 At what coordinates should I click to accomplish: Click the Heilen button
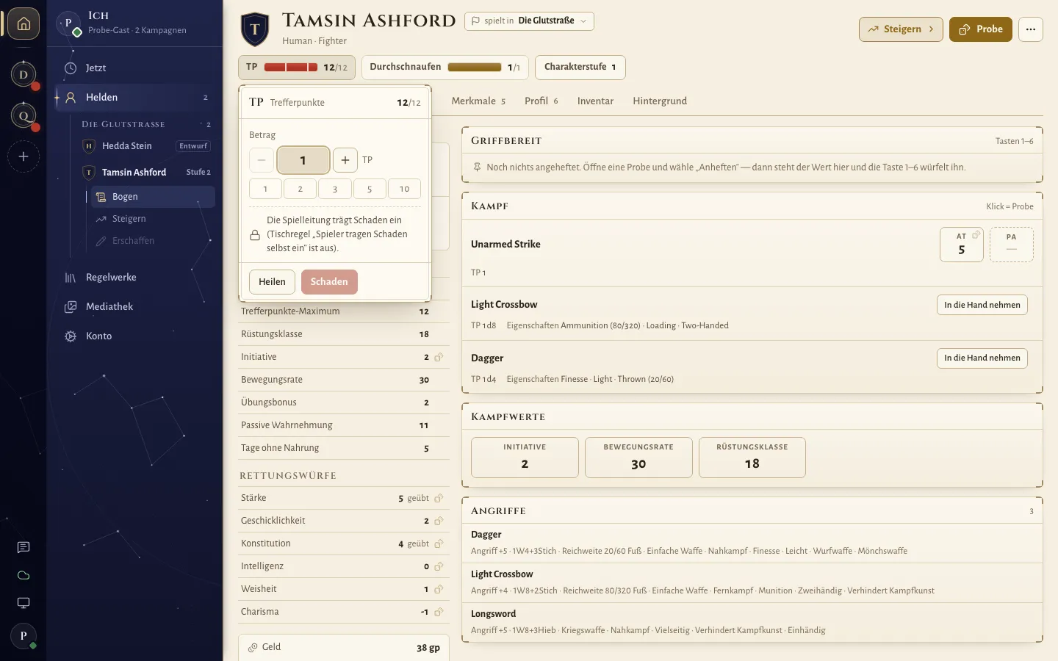coord(272,282)
